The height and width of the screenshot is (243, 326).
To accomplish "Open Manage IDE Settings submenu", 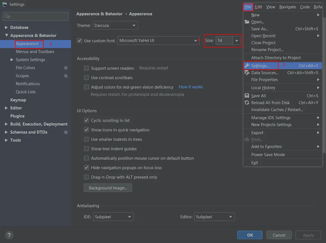I will (283, 118).
